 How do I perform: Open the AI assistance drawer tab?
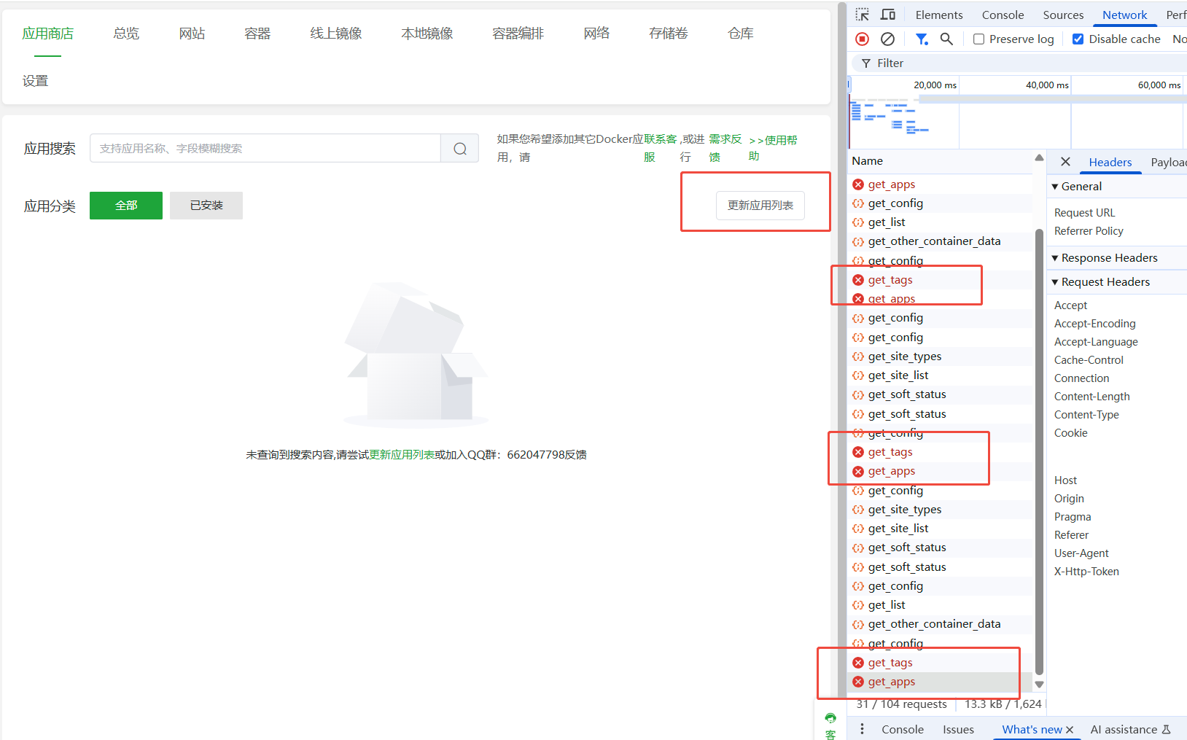point(1130,729)
